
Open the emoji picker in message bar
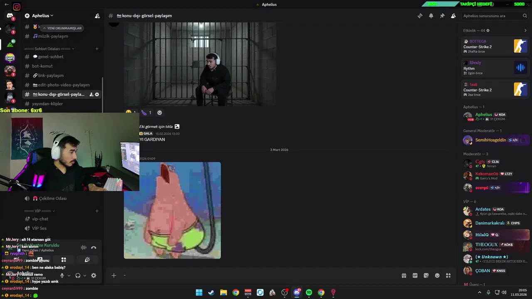pos(437,275)
